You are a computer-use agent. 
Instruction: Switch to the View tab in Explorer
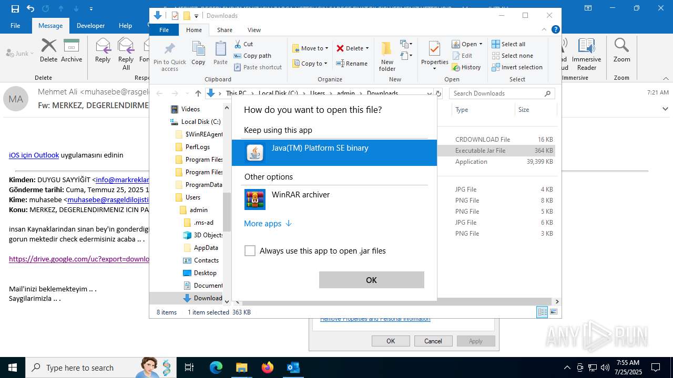pyautogui.click(x=254, y=30)
